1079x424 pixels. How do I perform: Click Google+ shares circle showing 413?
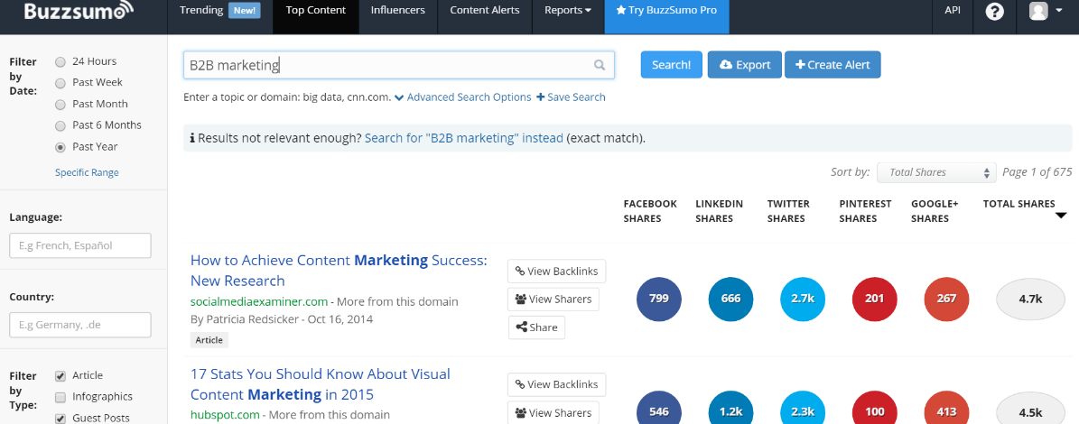tap(947, 408)
